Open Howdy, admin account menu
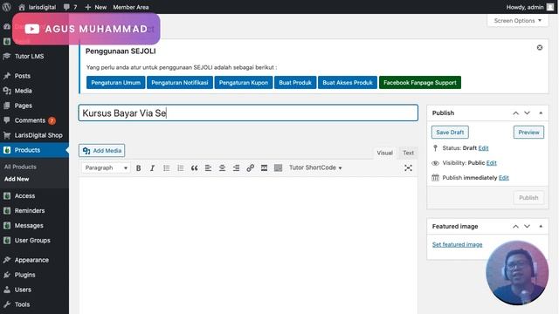Image resolution: width=559 pixels, height=314 pixels. 530,7
